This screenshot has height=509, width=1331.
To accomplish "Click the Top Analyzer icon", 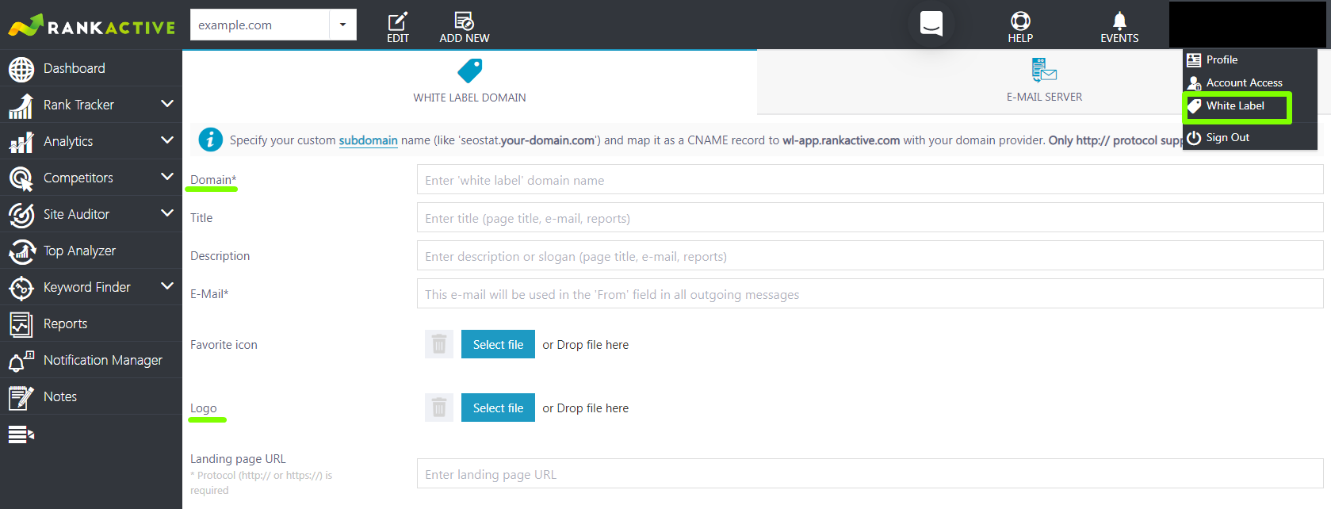I will pyautogui.click(x=21, y=251).
